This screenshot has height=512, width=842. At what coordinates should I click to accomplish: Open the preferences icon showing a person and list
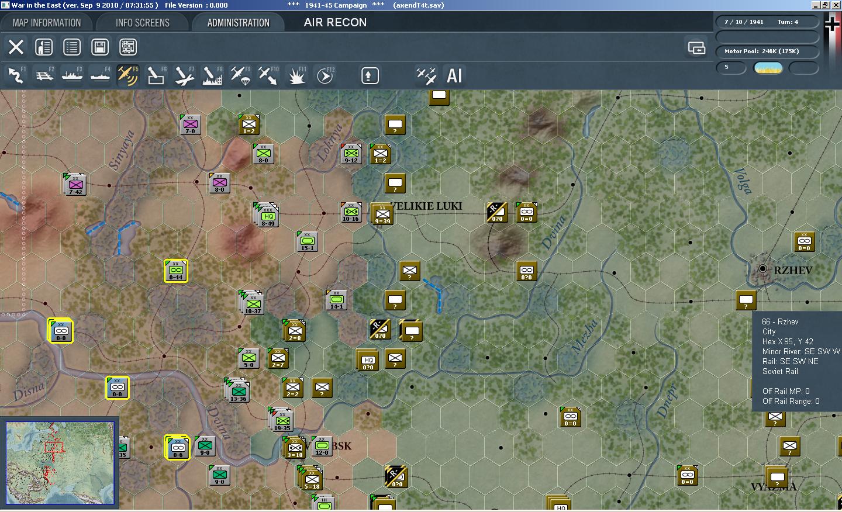point(44,47)
